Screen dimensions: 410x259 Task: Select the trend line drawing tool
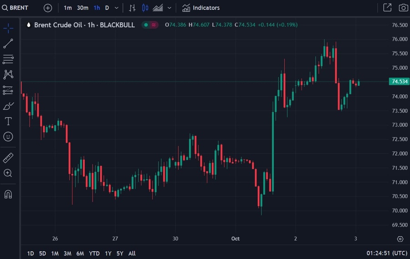[8, 43]
